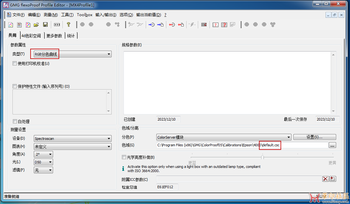Click the new document icon with colorful dots
Screen dimensions: 350x204
(x=28, y=24)
